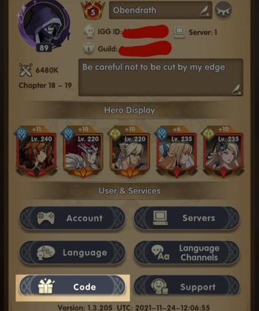Tap the VIP 5 crown badge

(x=93, y=10)
